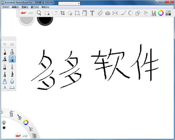Open the 文件(F) menu
This screenshot has width=175, height=140.
click(x=6, y=7)
